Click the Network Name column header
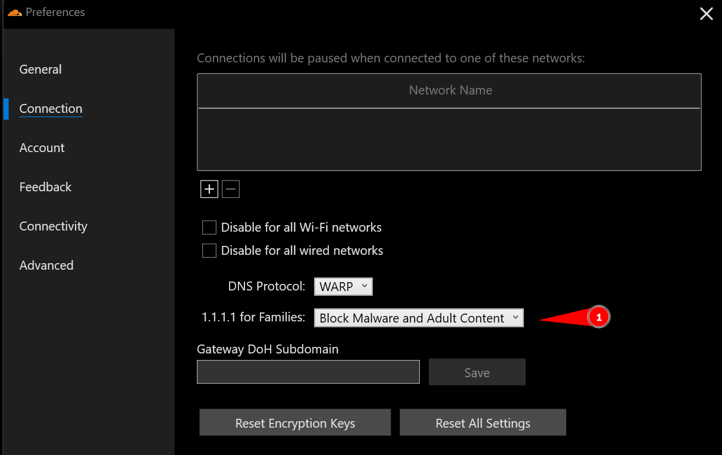Image resolution: width=722 pixels, height=455 pixels. [450, 90]
